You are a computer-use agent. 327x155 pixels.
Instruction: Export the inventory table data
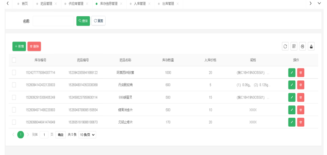pyautogui.click(x=311, y=46)
